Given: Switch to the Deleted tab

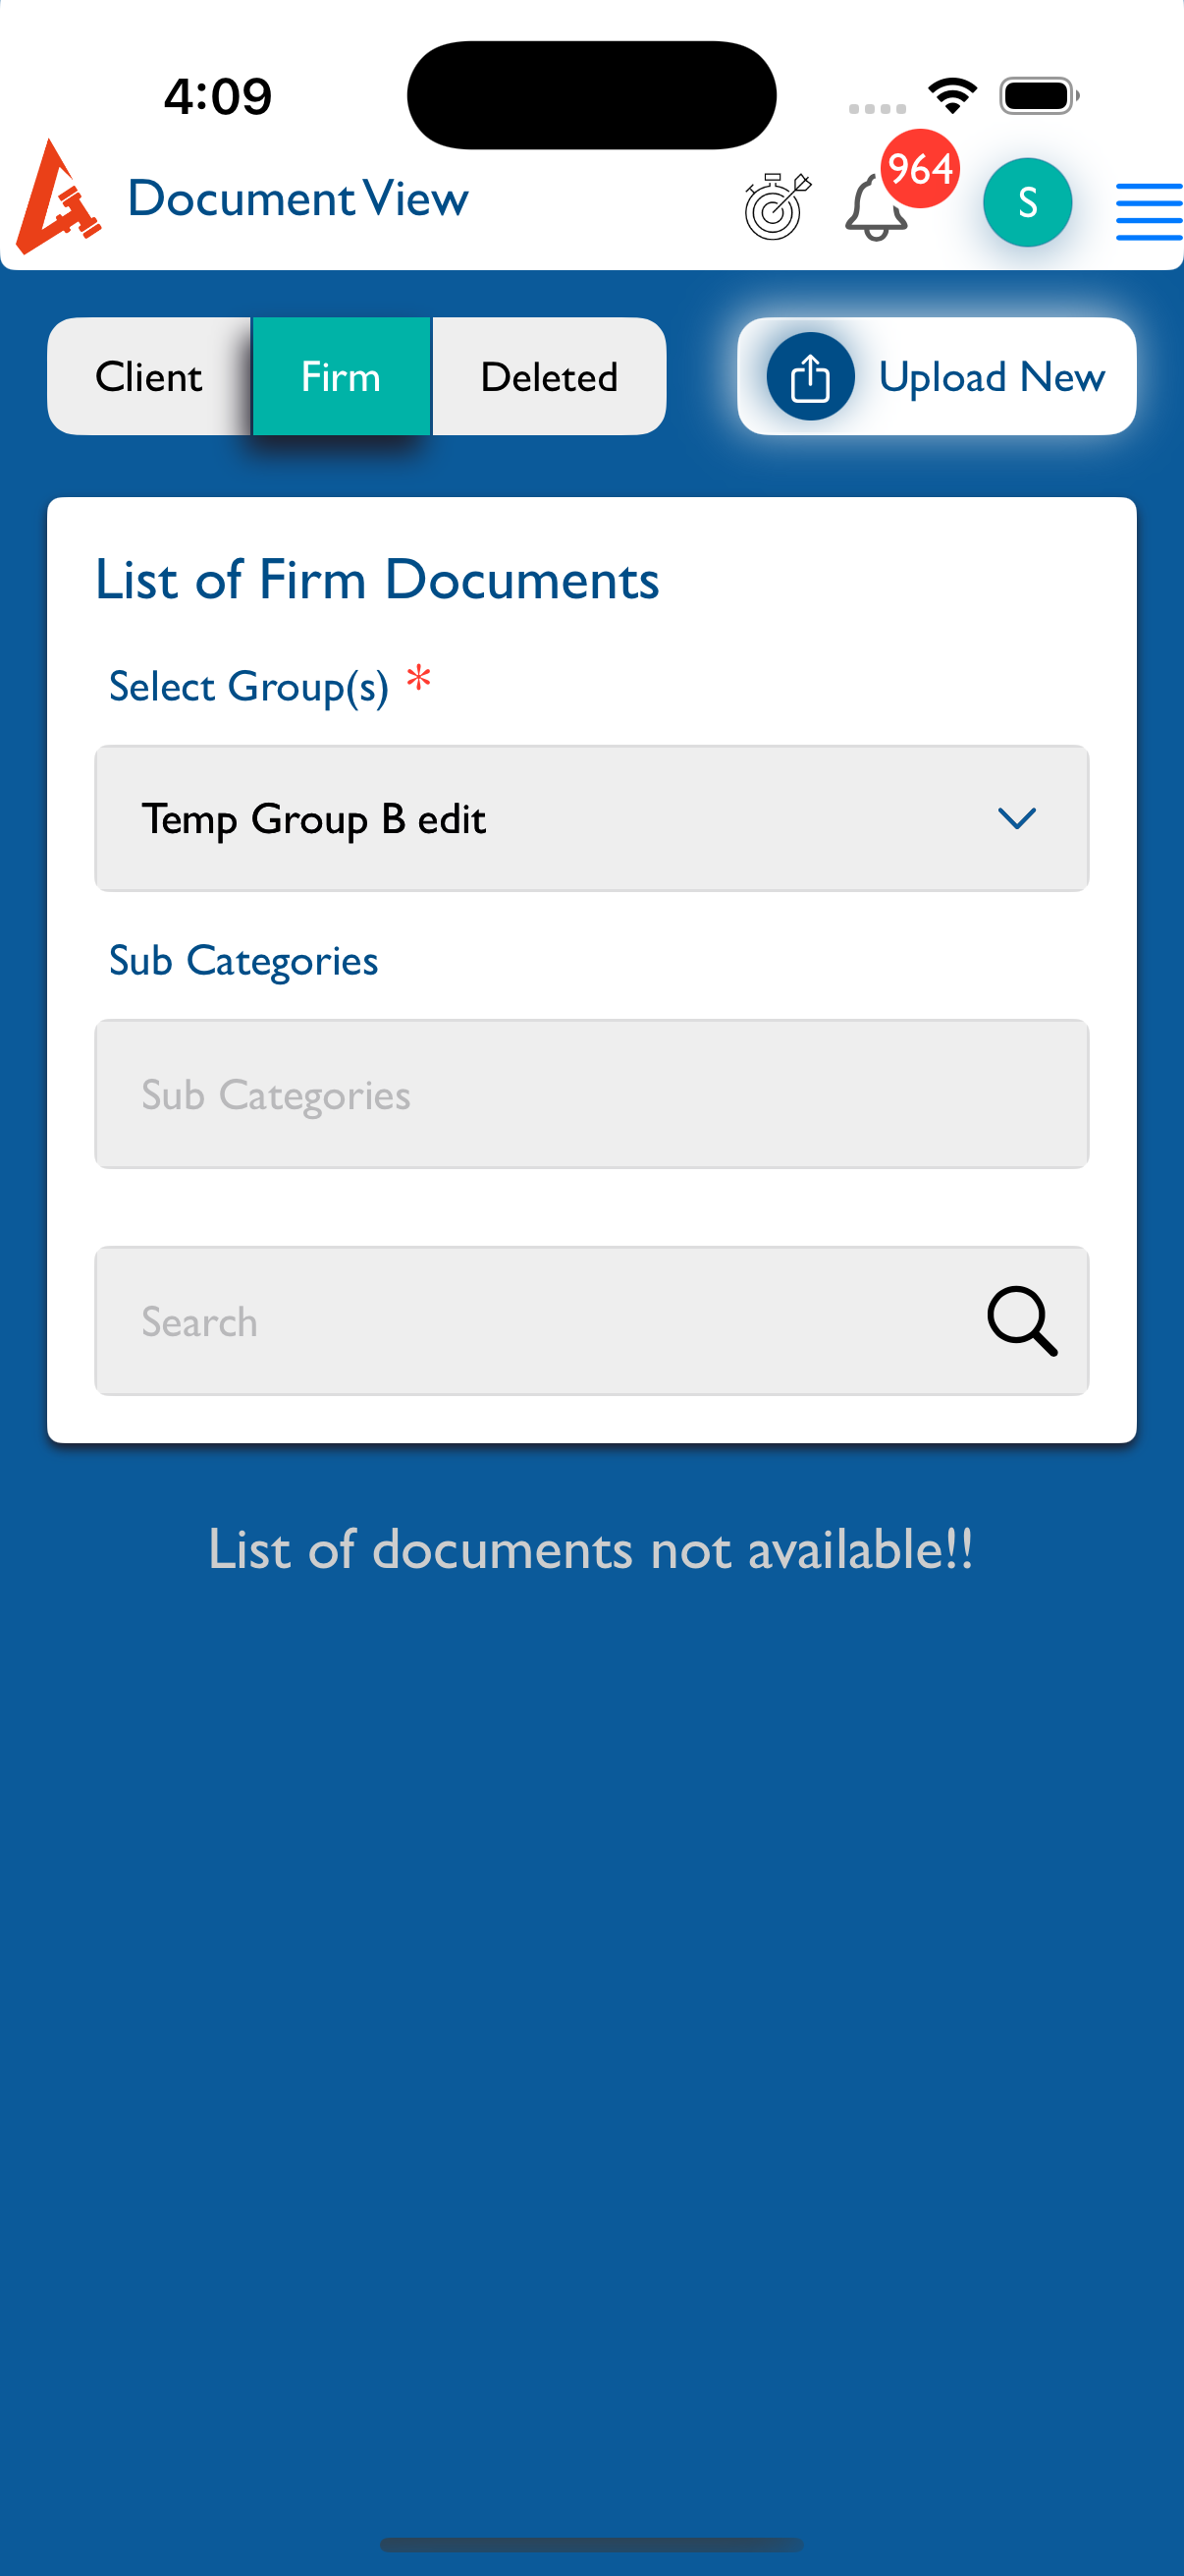Looking at the screenshot, I should coord(549,377).
